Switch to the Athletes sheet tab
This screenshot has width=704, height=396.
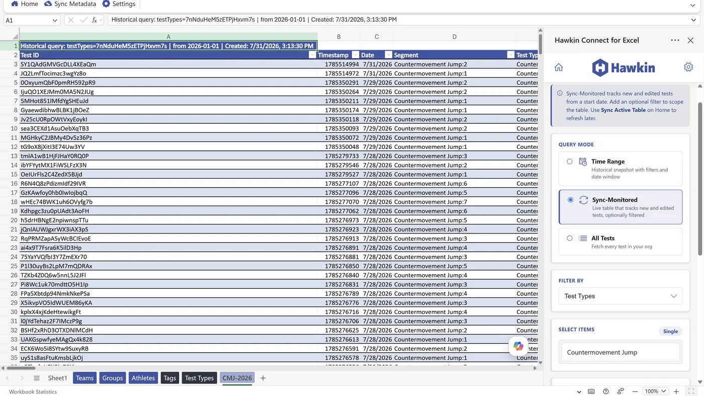click(x=143, y=378)
